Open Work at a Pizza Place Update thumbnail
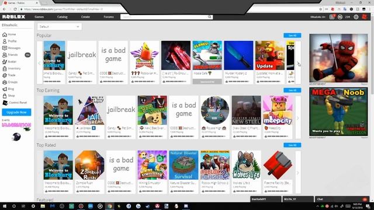Screen dimensions: 374x210 pos(270,55)
